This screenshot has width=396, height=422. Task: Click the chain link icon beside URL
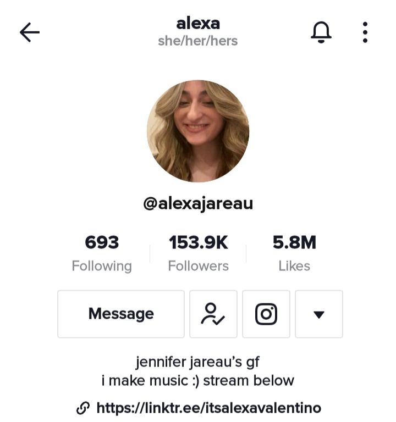(x=83, y=408)
